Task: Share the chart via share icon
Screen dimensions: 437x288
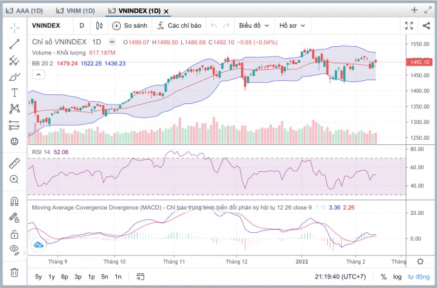Action: tap(426, 26)
